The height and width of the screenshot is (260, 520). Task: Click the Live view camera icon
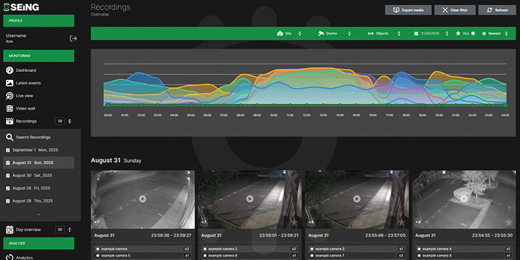tap(10, 95)
